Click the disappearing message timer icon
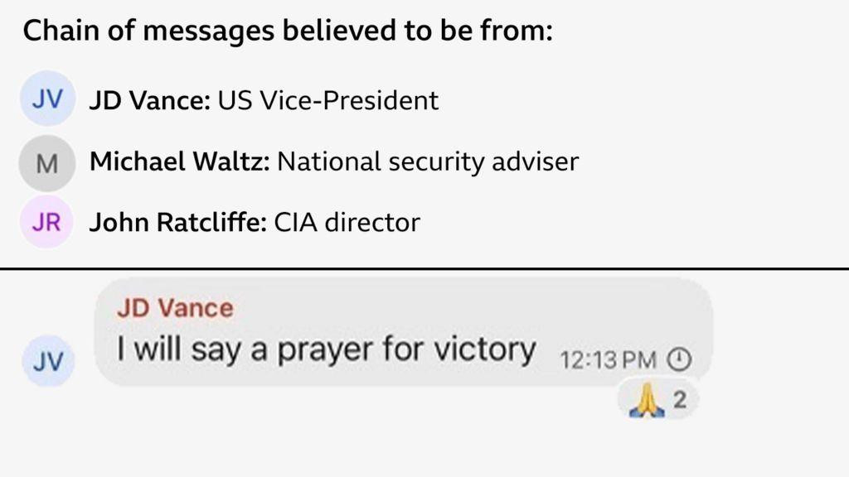 point(679,359)
